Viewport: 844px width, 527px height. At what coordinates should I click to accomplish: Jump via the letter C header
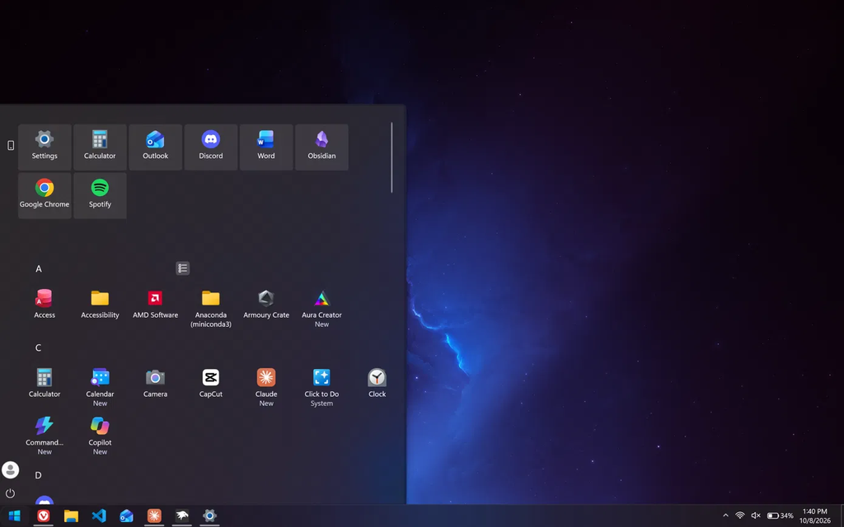(38, 348)
